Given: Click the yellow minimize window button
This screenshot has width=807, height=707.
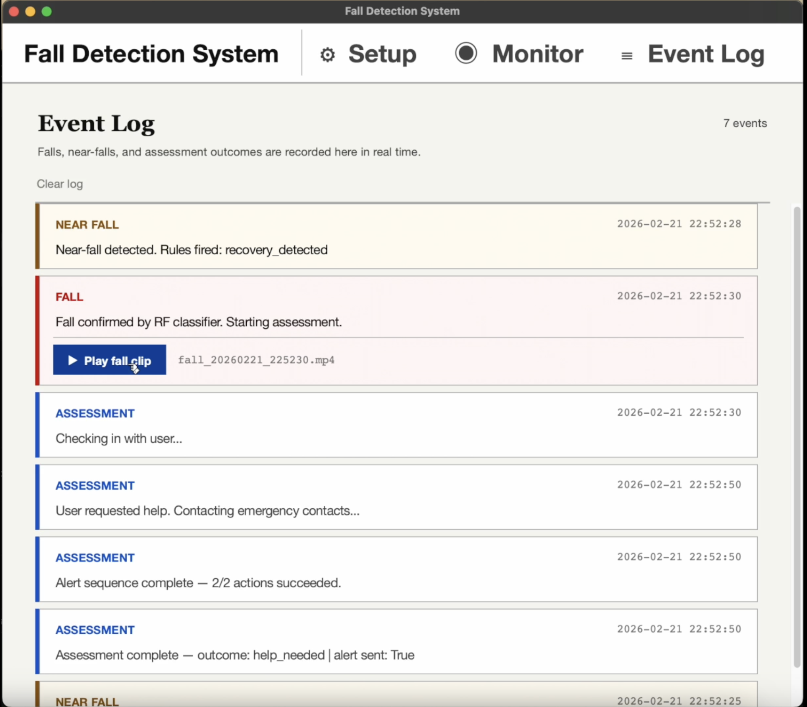Looking at the screenshot, I should [30, 11].
